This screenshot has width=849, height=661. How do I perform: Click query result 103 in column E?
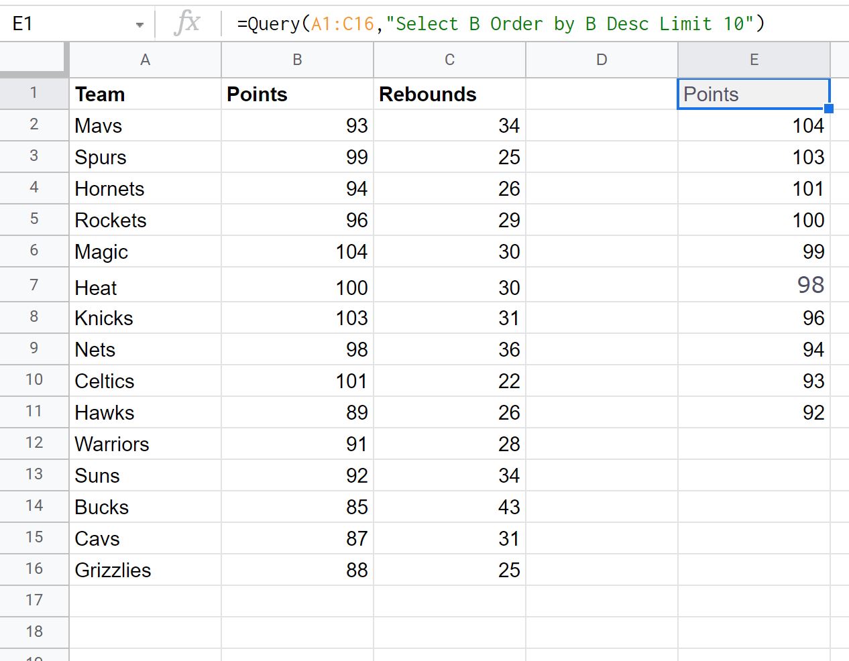(x=754, y=157)
